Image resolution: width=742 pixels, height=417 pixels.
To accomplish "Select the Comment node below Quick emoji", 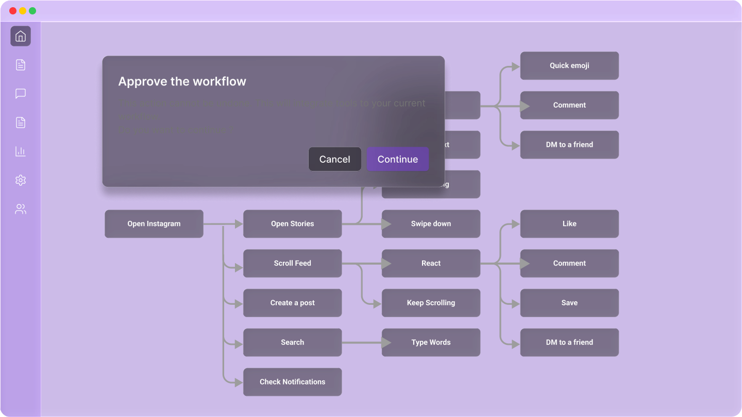I will (569, 105).
